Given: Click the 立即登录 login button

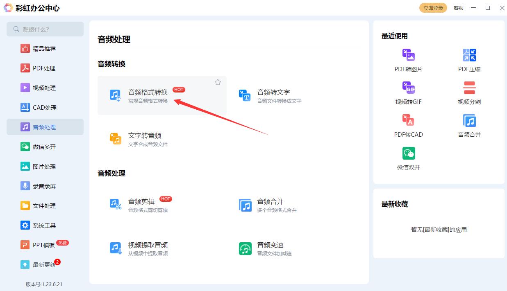Looking at the screenshot, I should tap(433, 8).
